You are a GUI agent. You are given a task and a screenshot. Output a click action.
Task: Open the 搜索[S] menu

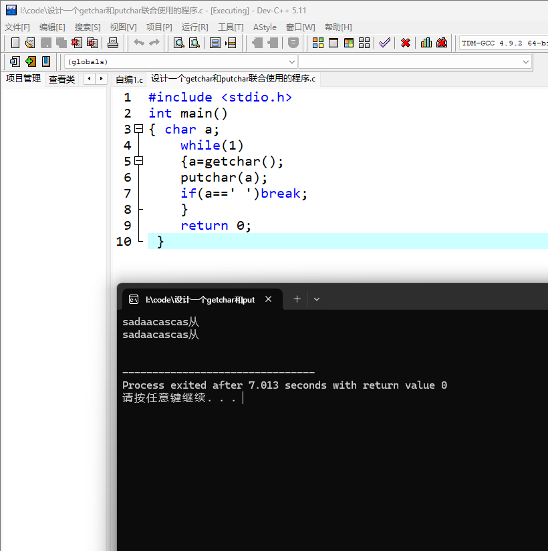click(x=88, y=27)
